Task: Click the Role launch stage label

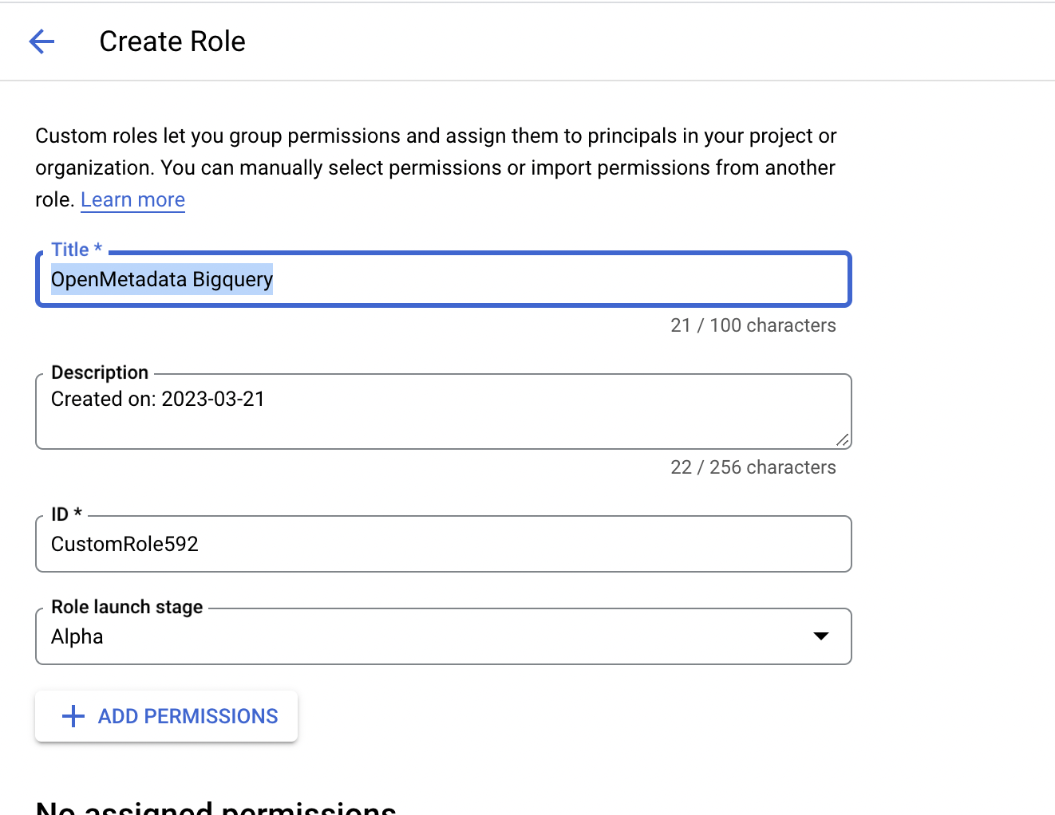Action: (126, 606)
